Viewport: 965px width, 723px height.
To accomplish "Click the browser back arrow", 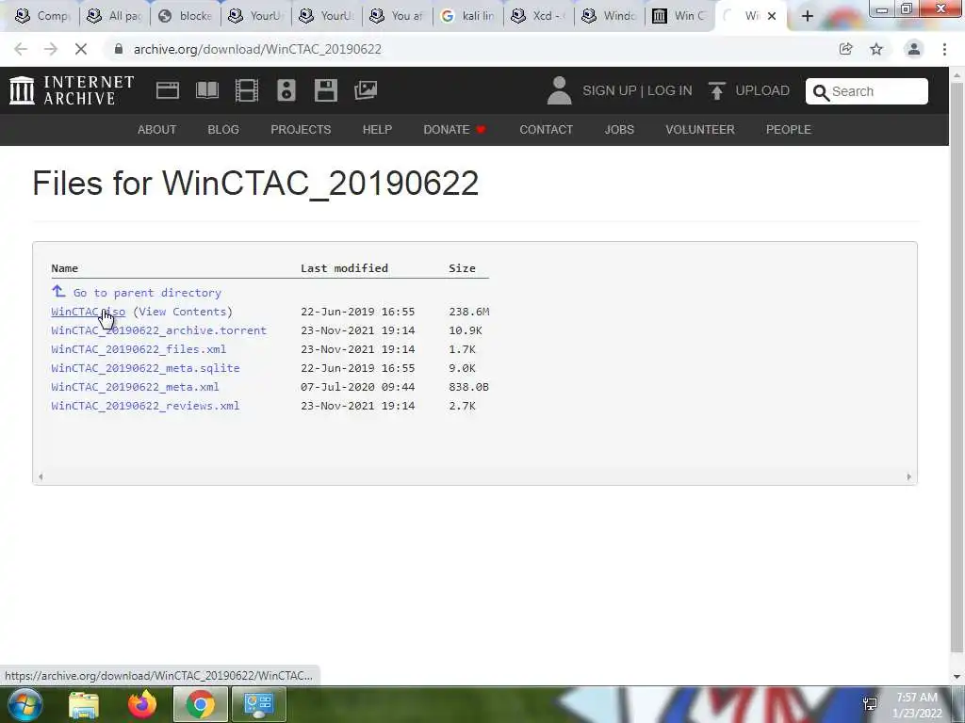I will tap(21, 49).
